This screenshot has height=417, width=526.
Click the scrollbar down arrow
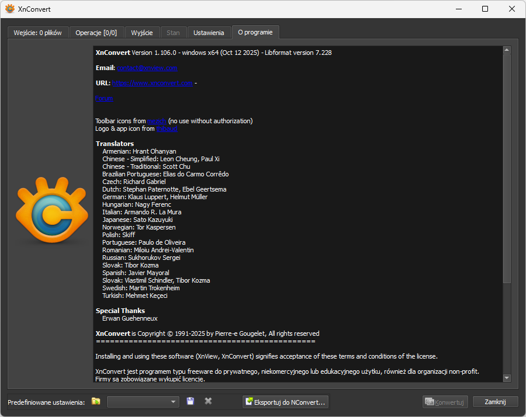tap(507, 378)
